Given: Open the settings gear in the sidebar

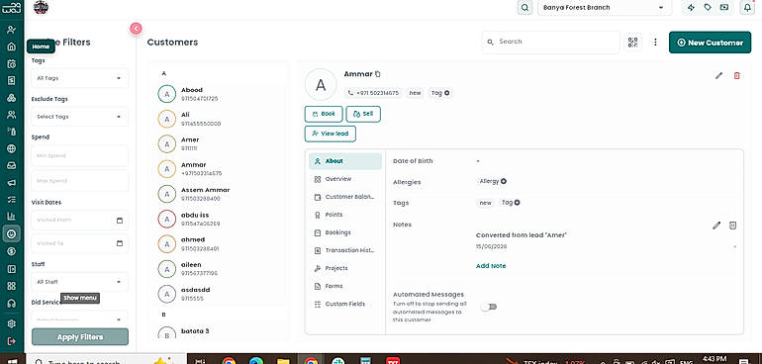Looking at the screenshot, I should point(11,323).
